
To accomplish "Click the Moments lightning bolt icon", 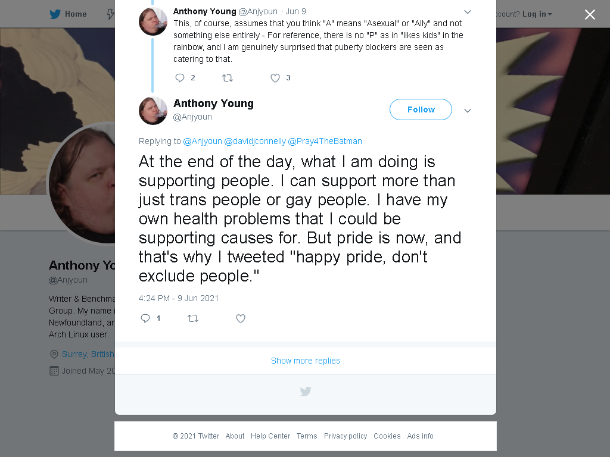I will click(x=110, y=14).
